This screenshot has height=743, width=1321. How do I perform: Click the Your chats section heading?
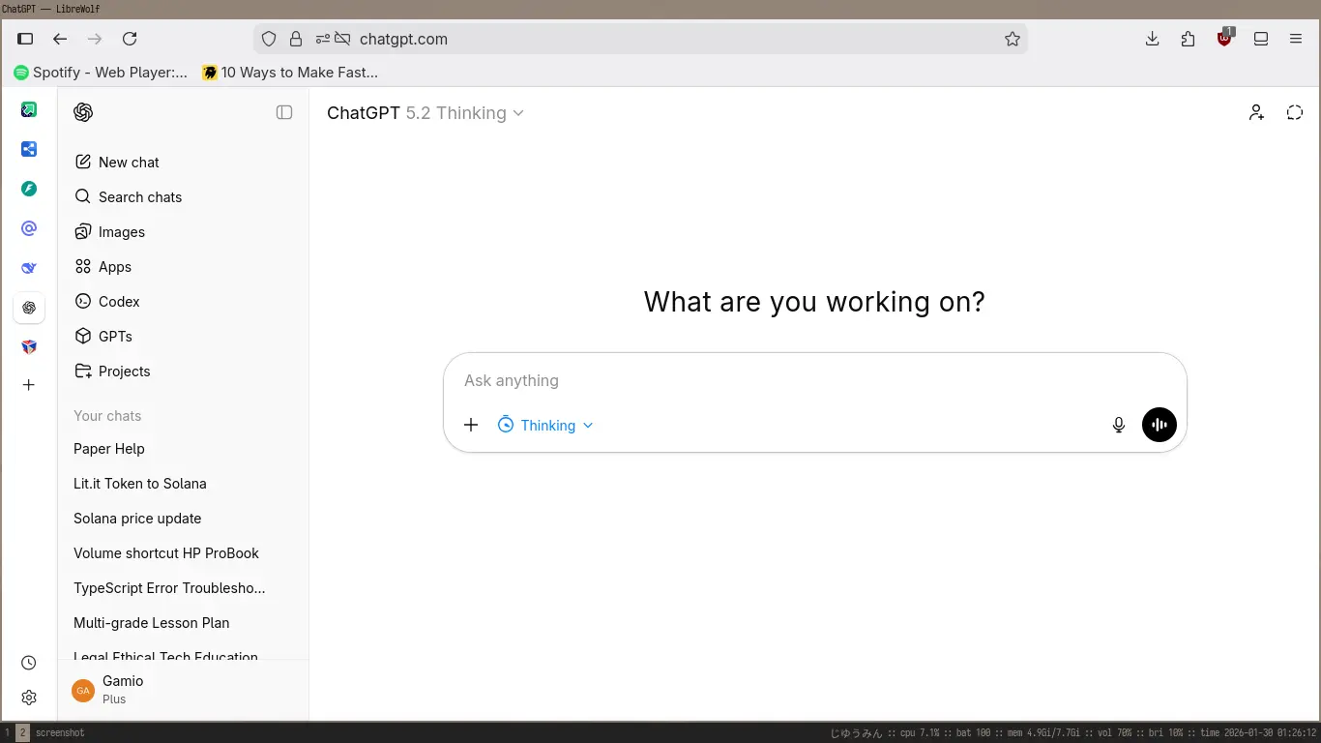tap(107, 416)
